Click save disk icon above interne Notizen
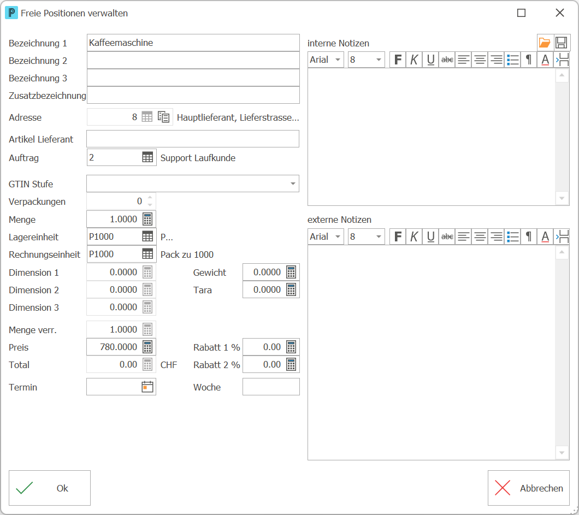 [562, 43]
